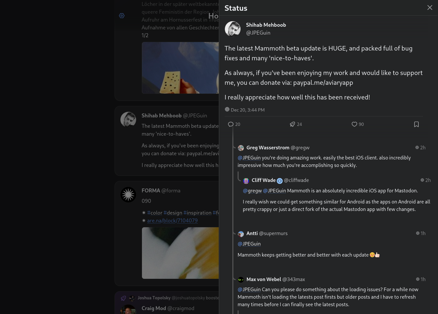Open the FORMA account avatar
The image size is (438, 314).
[x=128, y=195]
